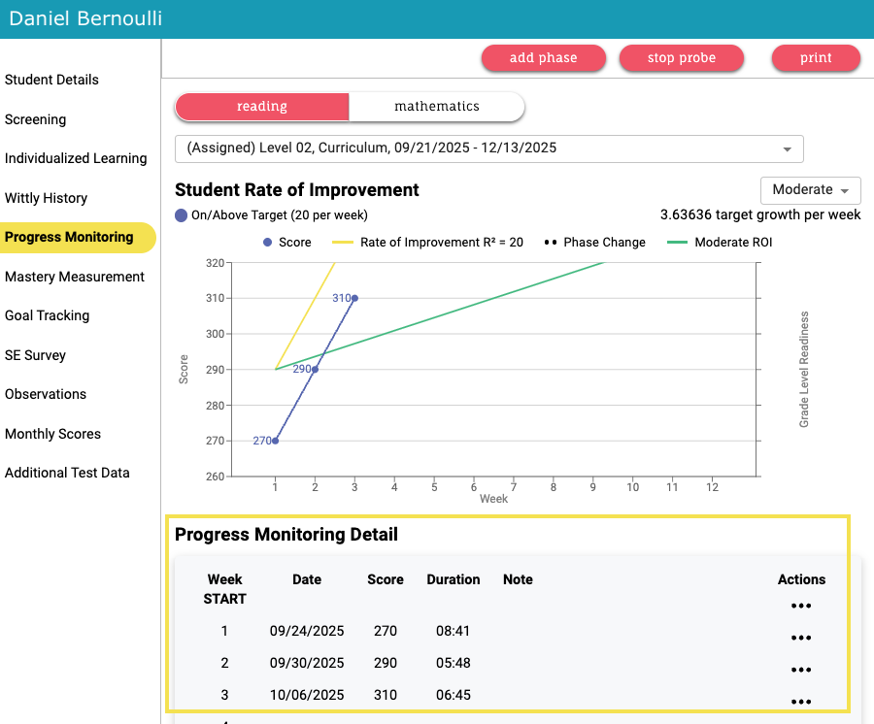Expand assigned Level 02 curriculum dropdown

(x=488, y=148)
